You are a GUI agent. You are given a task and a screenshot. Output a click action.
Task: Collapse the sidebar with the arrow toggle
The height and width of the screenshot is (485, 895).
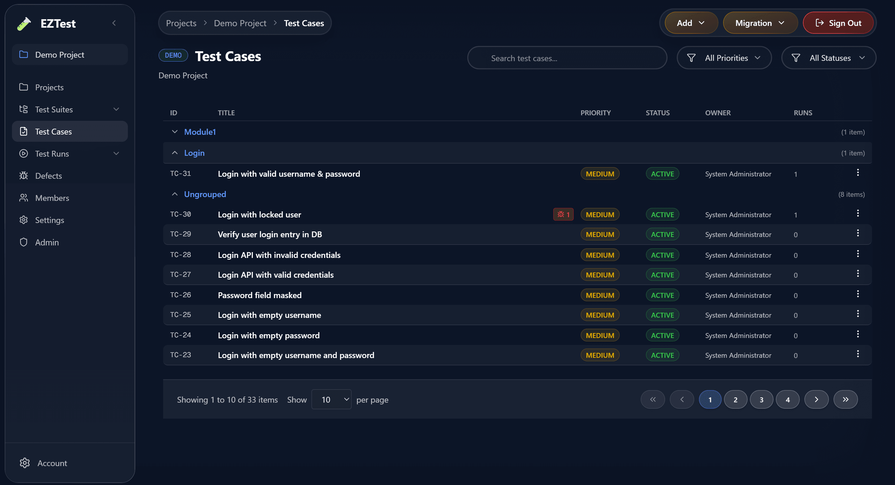pyautogui.click(x=114, y=23)
